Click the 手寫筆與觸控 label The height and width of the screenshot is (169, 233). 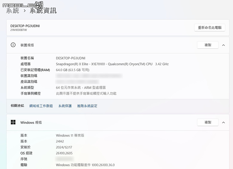pos(30,93)
